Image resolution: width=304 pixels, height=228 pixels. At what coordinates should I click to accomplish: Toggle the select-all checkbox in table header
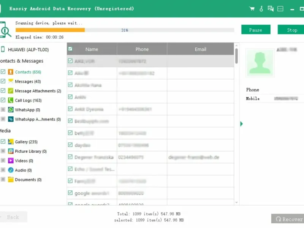(x=70, y=49)
